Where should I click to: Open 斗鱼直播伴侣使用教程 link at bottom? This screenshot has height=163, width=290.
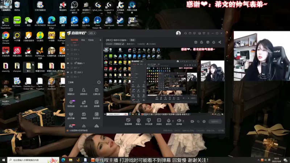pos(79,130)
